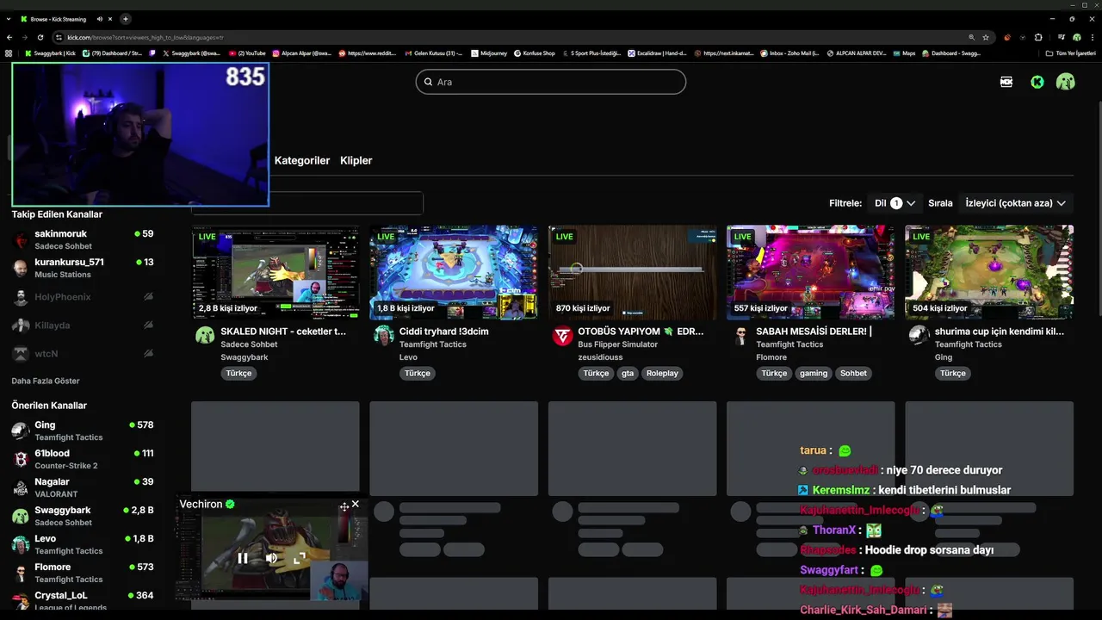
Task: Pause the Vechiron mini player
Action: (243, 558)
